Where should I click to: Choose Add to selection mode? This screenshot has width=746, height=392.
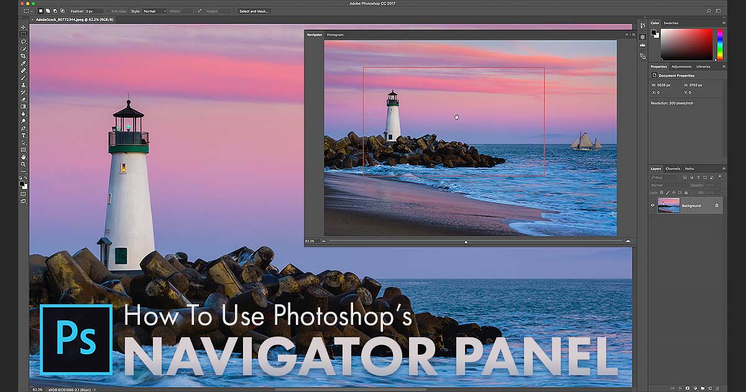click(48, 11)
